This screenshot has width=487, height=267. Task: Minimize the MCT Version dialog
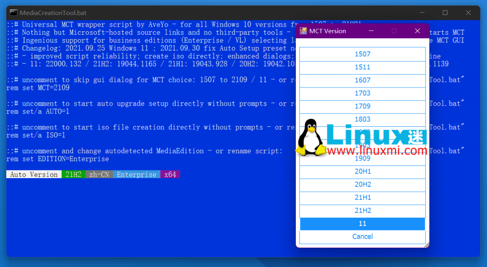(371, 31)
